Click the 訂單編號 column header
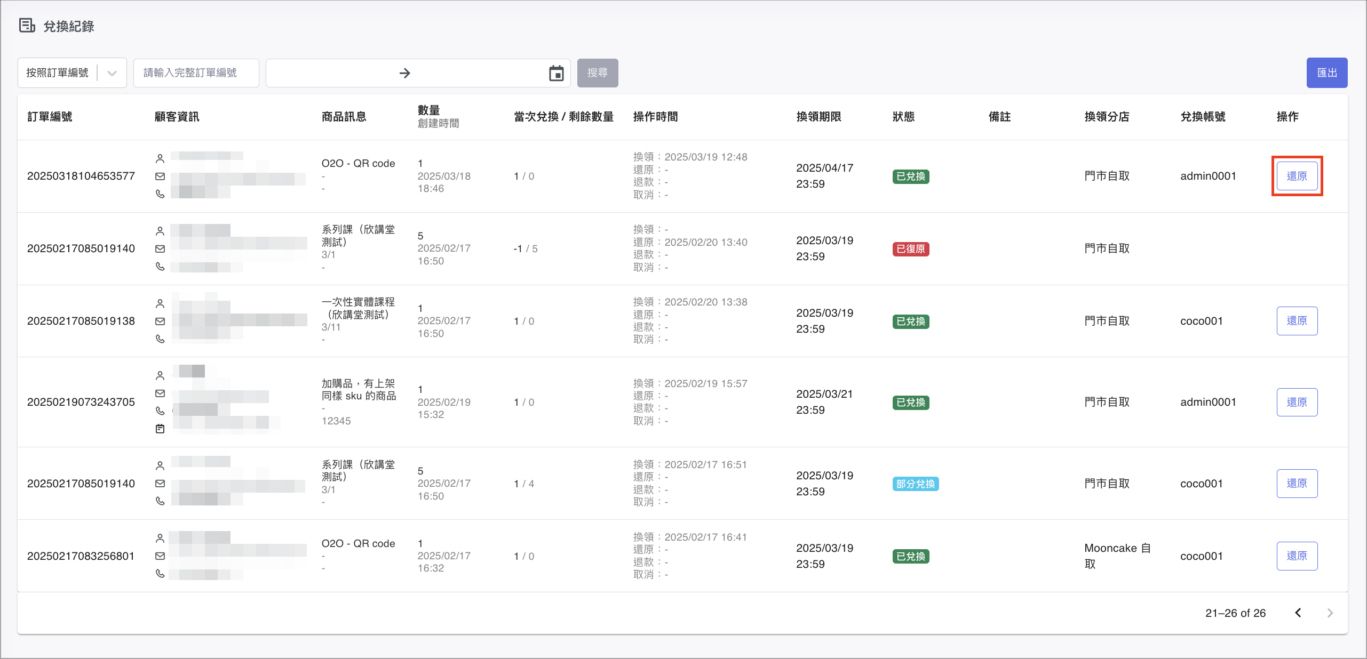Image resolution: width=1367 pixels, height=659 pixels. pos(50,117)
